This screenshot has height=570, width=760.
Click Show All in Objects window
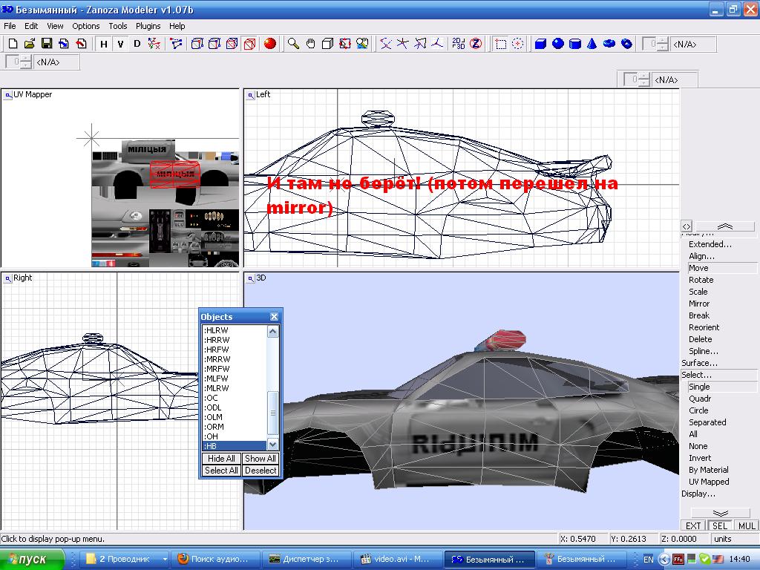(x=261, y=459)
